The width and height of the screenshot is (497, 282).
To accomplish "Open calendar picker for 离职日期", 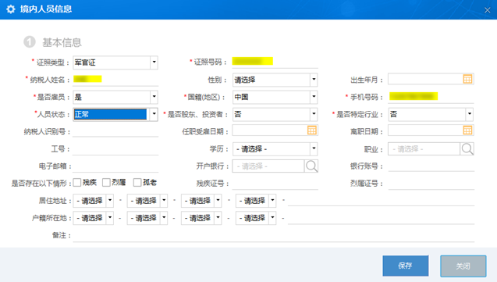I will (x=467, y=130).
